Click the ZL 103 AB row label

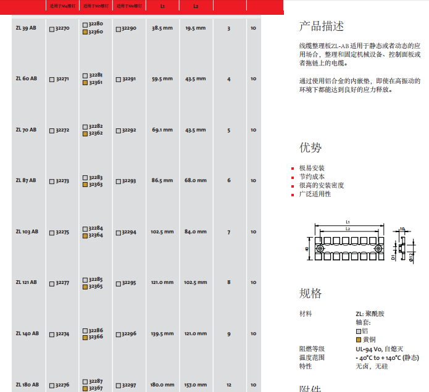coord(27,232)
